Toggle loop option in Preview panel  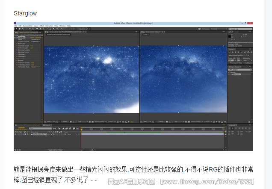(x=248, y=52)
